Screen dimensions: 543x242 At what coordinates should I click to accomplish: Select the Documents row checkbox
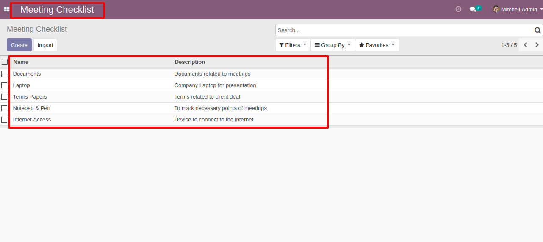(4, 74)
